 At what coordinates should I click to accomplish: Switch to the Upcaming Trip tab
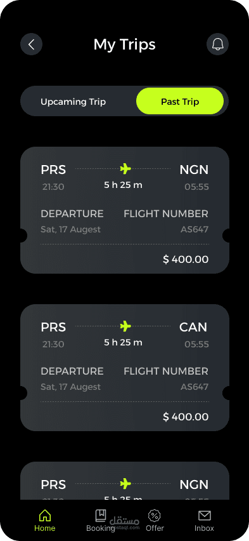tap(73, 102)
